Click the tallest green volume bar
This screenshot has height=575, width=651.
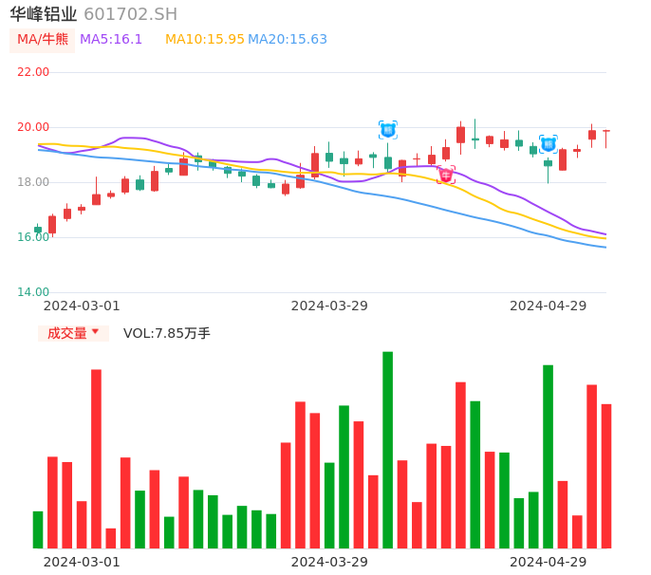[387, 450]
